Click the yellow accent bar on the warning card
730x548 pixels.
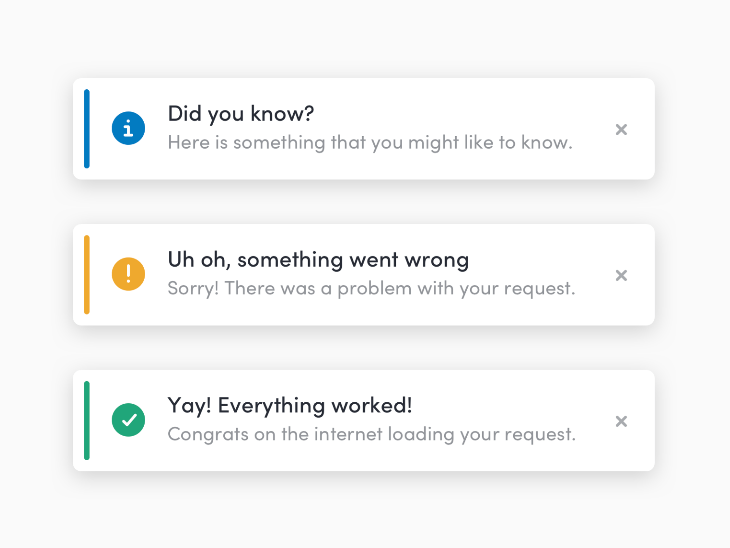click(x=87, y=274)
